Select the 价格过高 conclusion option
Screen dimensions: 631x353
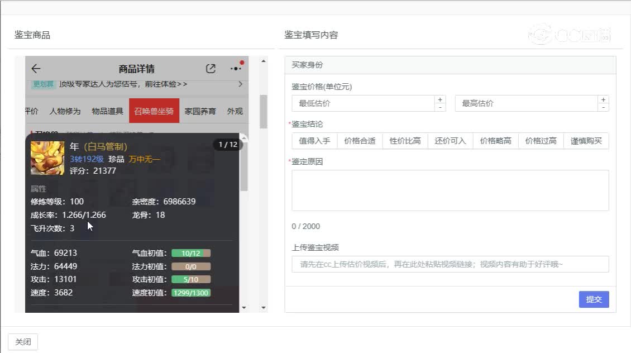[x=541, y=141]
